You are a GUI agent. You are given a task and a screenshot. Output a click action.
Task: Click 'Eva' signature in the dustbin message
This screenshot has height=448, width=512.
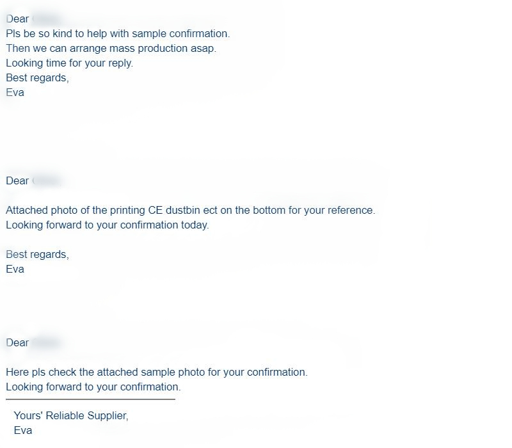[15, 269]
